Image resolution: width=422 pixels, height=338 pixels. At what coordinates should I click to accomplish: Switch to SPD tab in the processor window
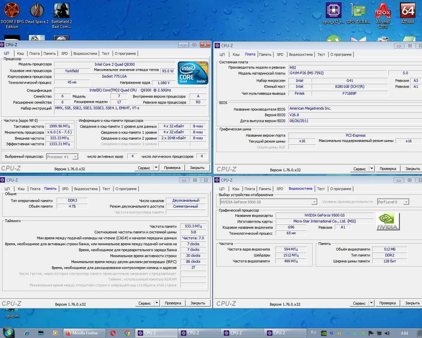coord(65,54)
